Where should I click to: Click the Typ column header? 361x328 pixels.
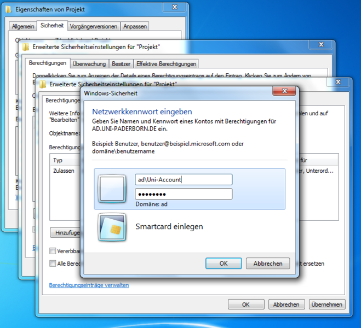pos(65,160)
